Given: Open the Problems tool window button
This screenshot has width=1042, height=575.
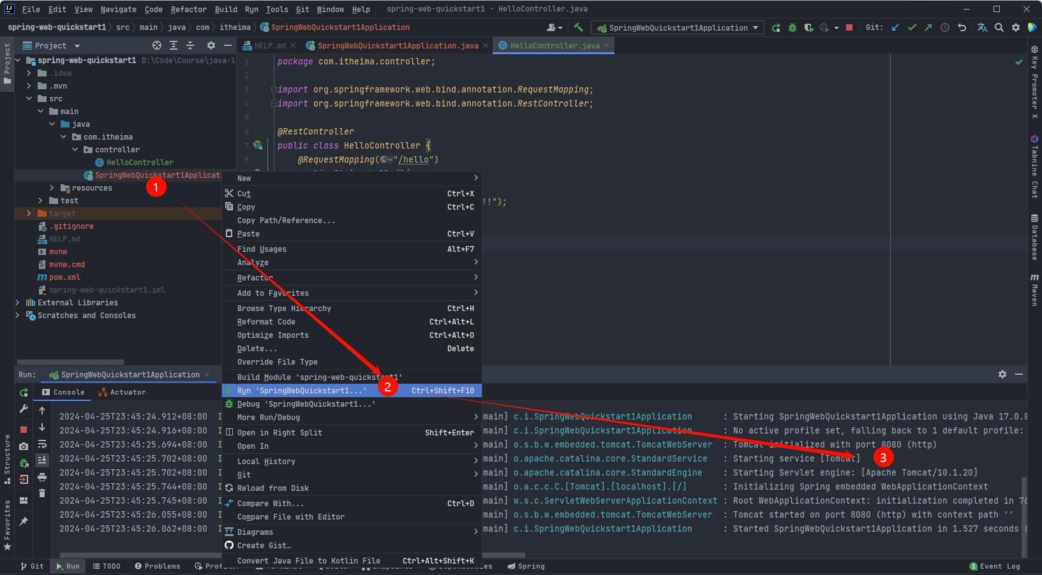Looking at the screenshot, I should click(x=158, y=566).
